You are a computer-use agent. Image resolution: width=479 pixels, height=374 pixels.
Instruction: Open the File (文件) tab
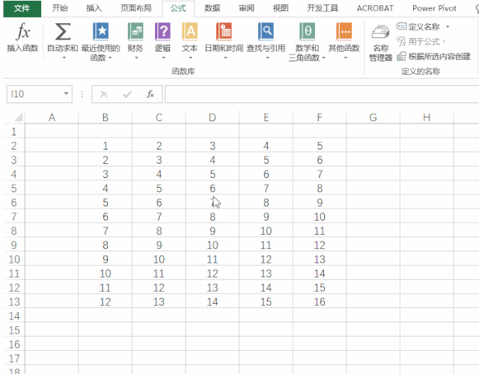tap(22, 8)
